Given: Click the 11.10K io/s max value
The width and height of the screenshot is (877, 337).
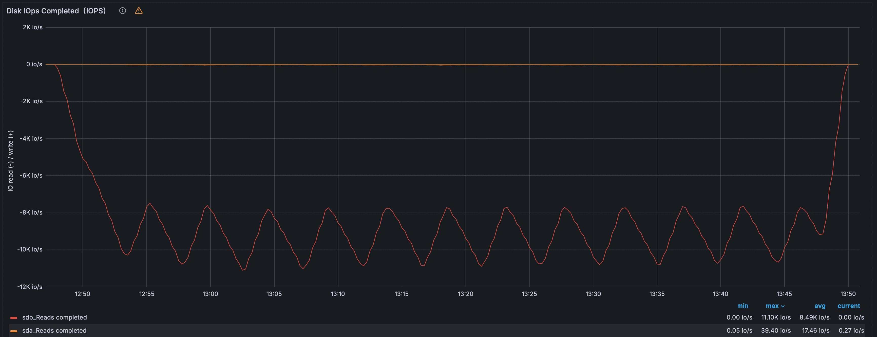Looking at the screenshot, I should tap(776, 317).
